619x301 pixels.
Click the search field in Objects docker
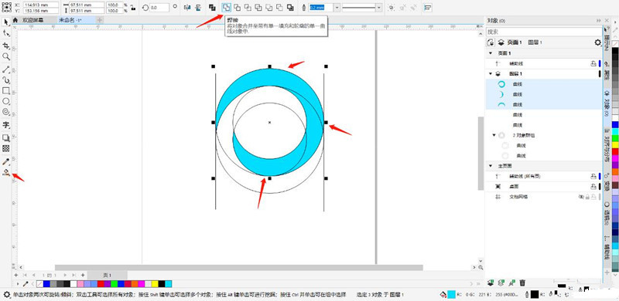click(543, 32)
